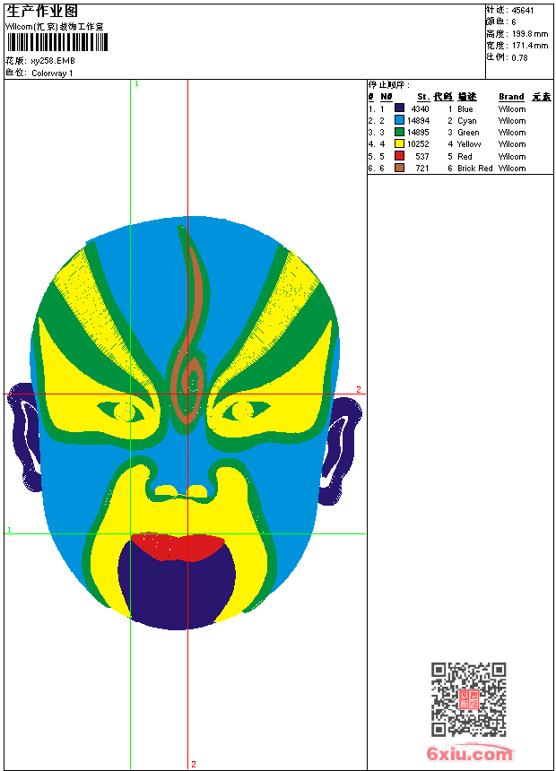Select the stitch count 537 for Red

422,157
